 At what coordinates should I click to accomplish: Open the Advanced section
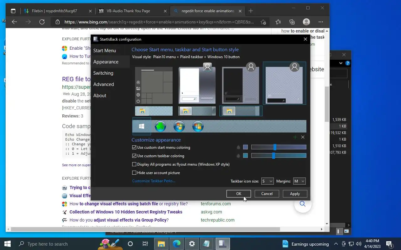click(x=104, y=84)
